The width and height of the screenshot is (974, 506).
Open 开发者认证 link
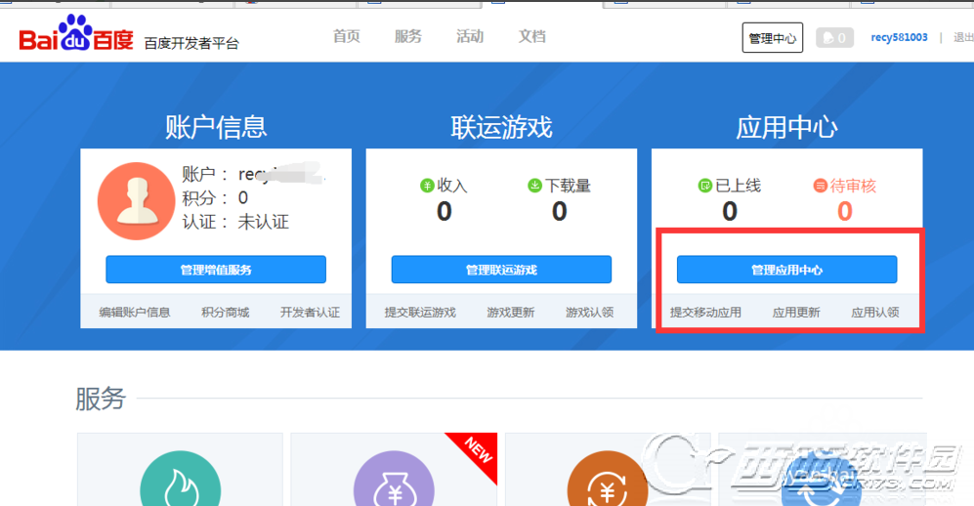coord(310,313)
